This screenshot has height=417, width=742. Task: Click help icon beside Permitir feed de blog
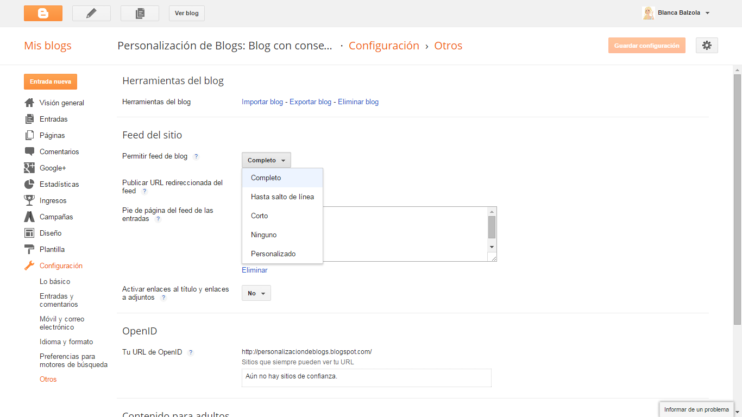coord(196,156)
